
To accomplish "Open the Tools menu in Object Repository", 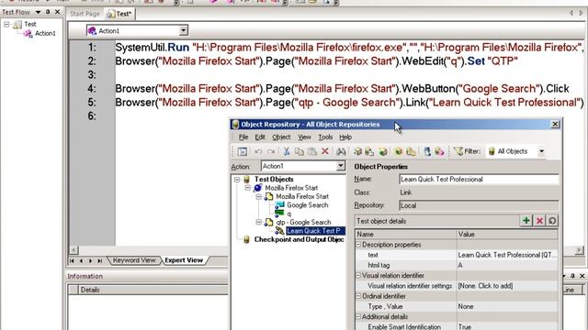I will coord(325,137).
